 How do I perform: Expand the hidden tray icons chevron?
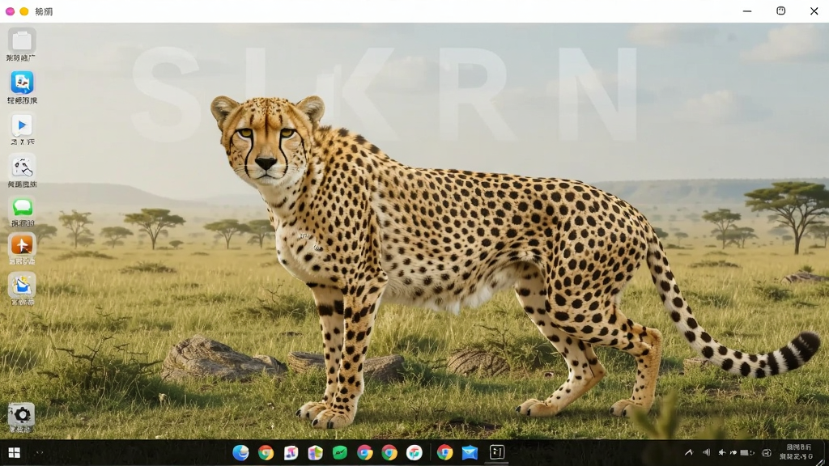click(x=688, y=453)
